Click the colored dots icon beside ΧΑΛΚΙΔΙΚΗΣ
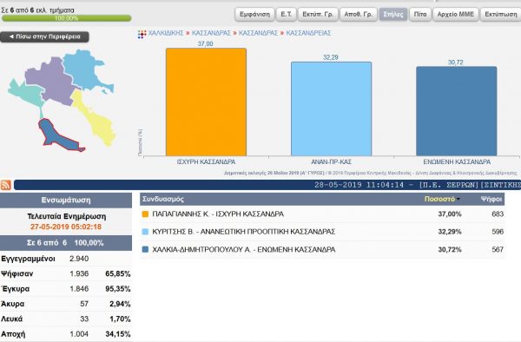 click(142, 34)
